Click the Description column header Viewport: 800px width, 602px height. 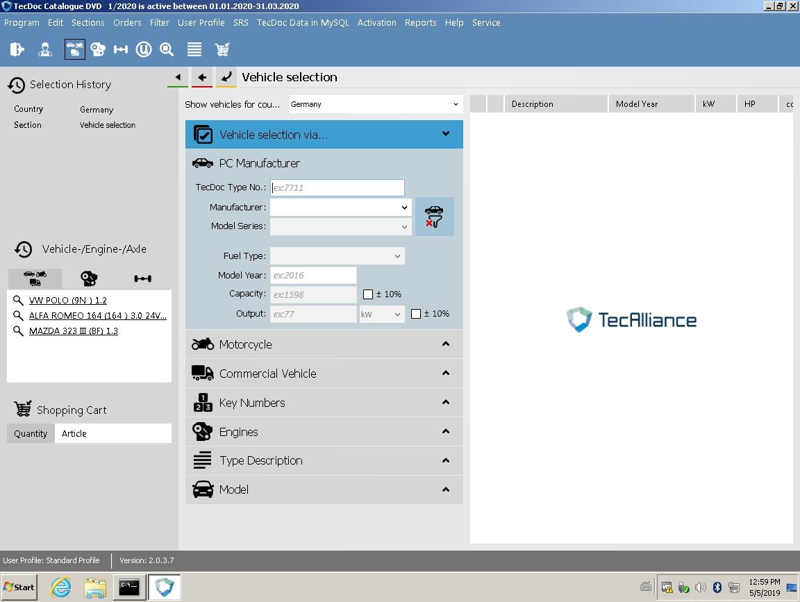[556, 104]
